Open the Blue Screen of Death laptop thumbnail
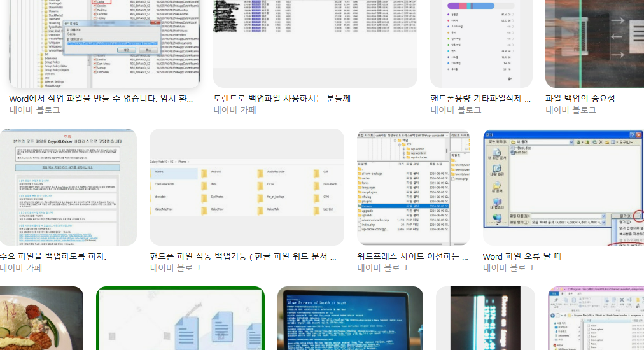Viewport: 644px width, 350px height. 351,318
